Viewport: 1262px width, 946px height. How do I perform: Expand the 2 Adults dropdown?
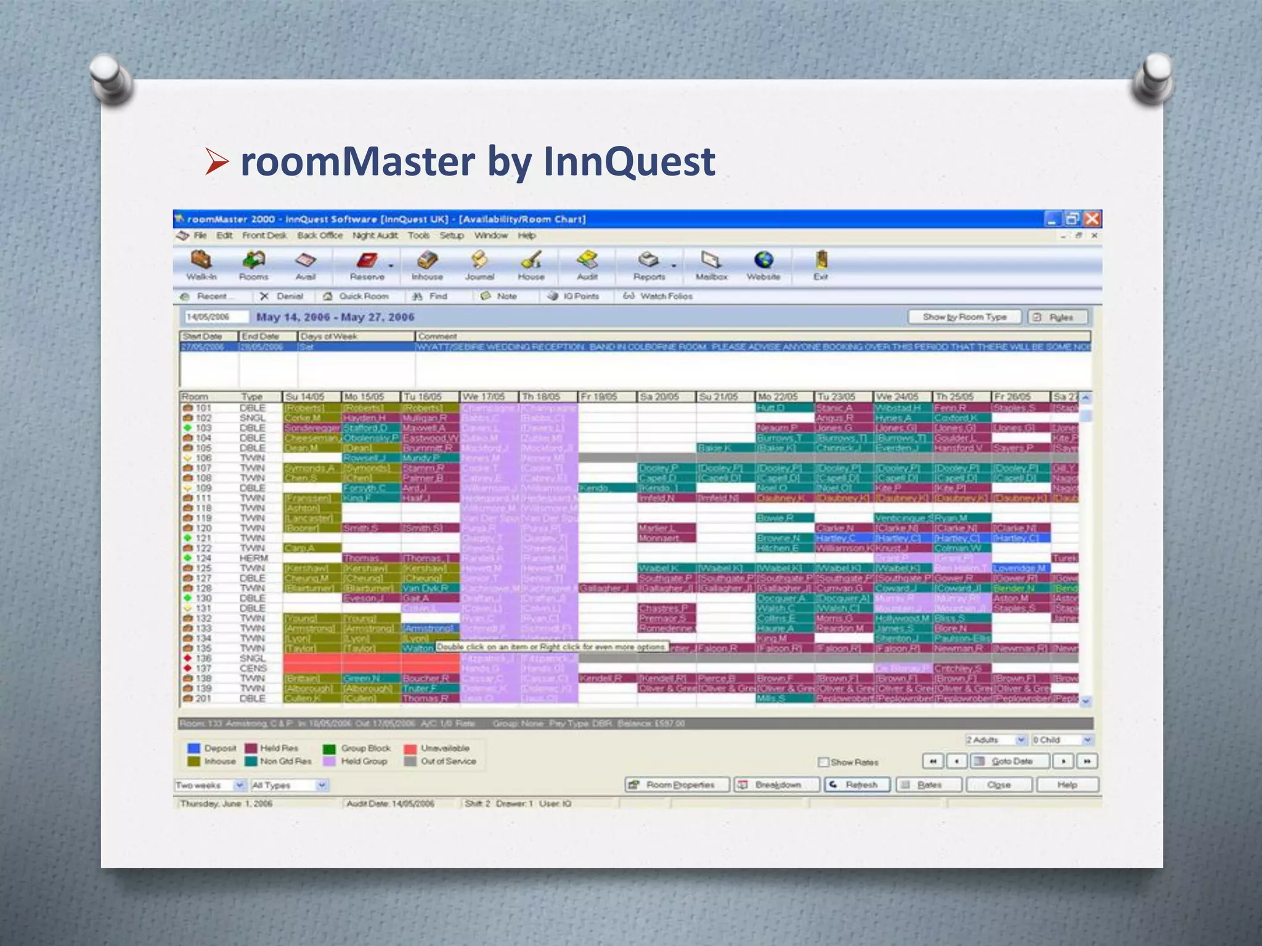pos(1020,740)
